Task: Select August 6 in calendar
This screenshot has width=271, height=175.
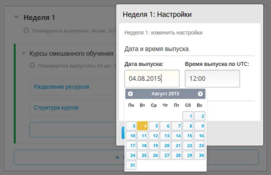Action: tap(165, 126)
